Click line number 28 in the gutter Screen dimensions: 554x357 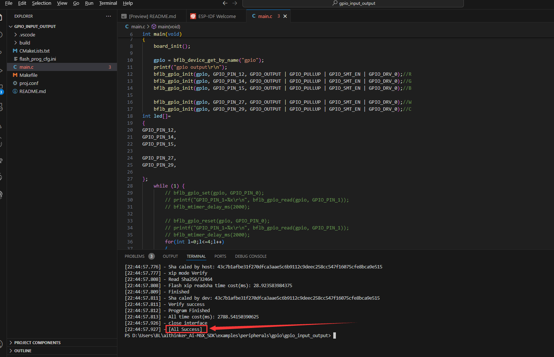pos(130,186)
